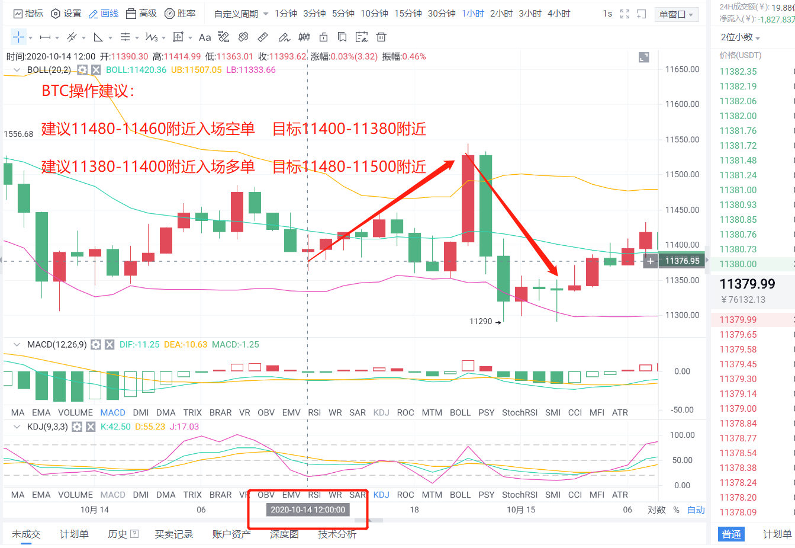
Task: Remove the MACD indicator with its X toggle
Action: (x=110, y=344)
